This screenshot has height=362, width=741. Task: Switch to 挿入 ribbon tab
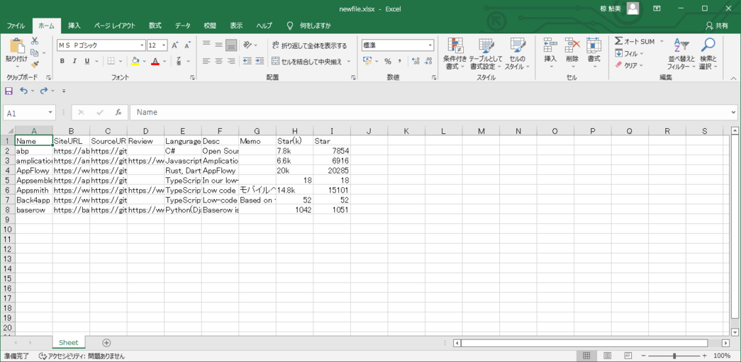point(74,26)
